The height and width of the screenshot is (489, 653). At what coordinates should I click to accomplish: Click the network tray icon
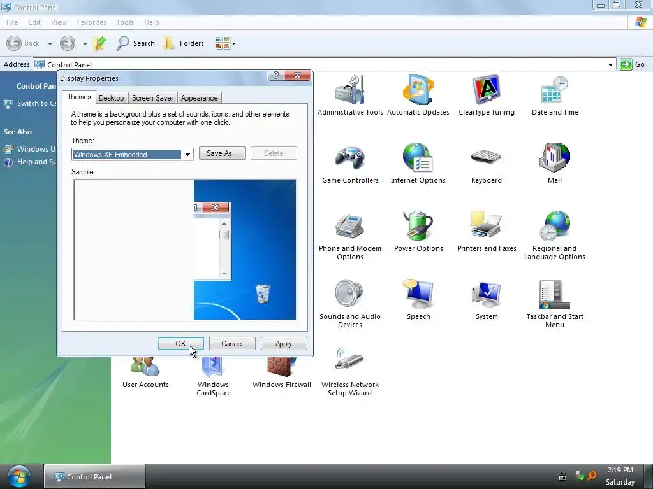[x=579, y=476]
